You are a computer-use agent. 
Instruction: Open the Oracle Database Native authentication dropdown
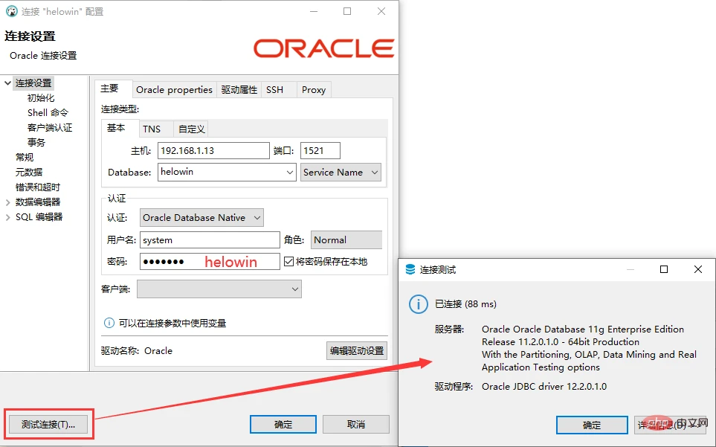pyautogui.click(x=201, y=218)
